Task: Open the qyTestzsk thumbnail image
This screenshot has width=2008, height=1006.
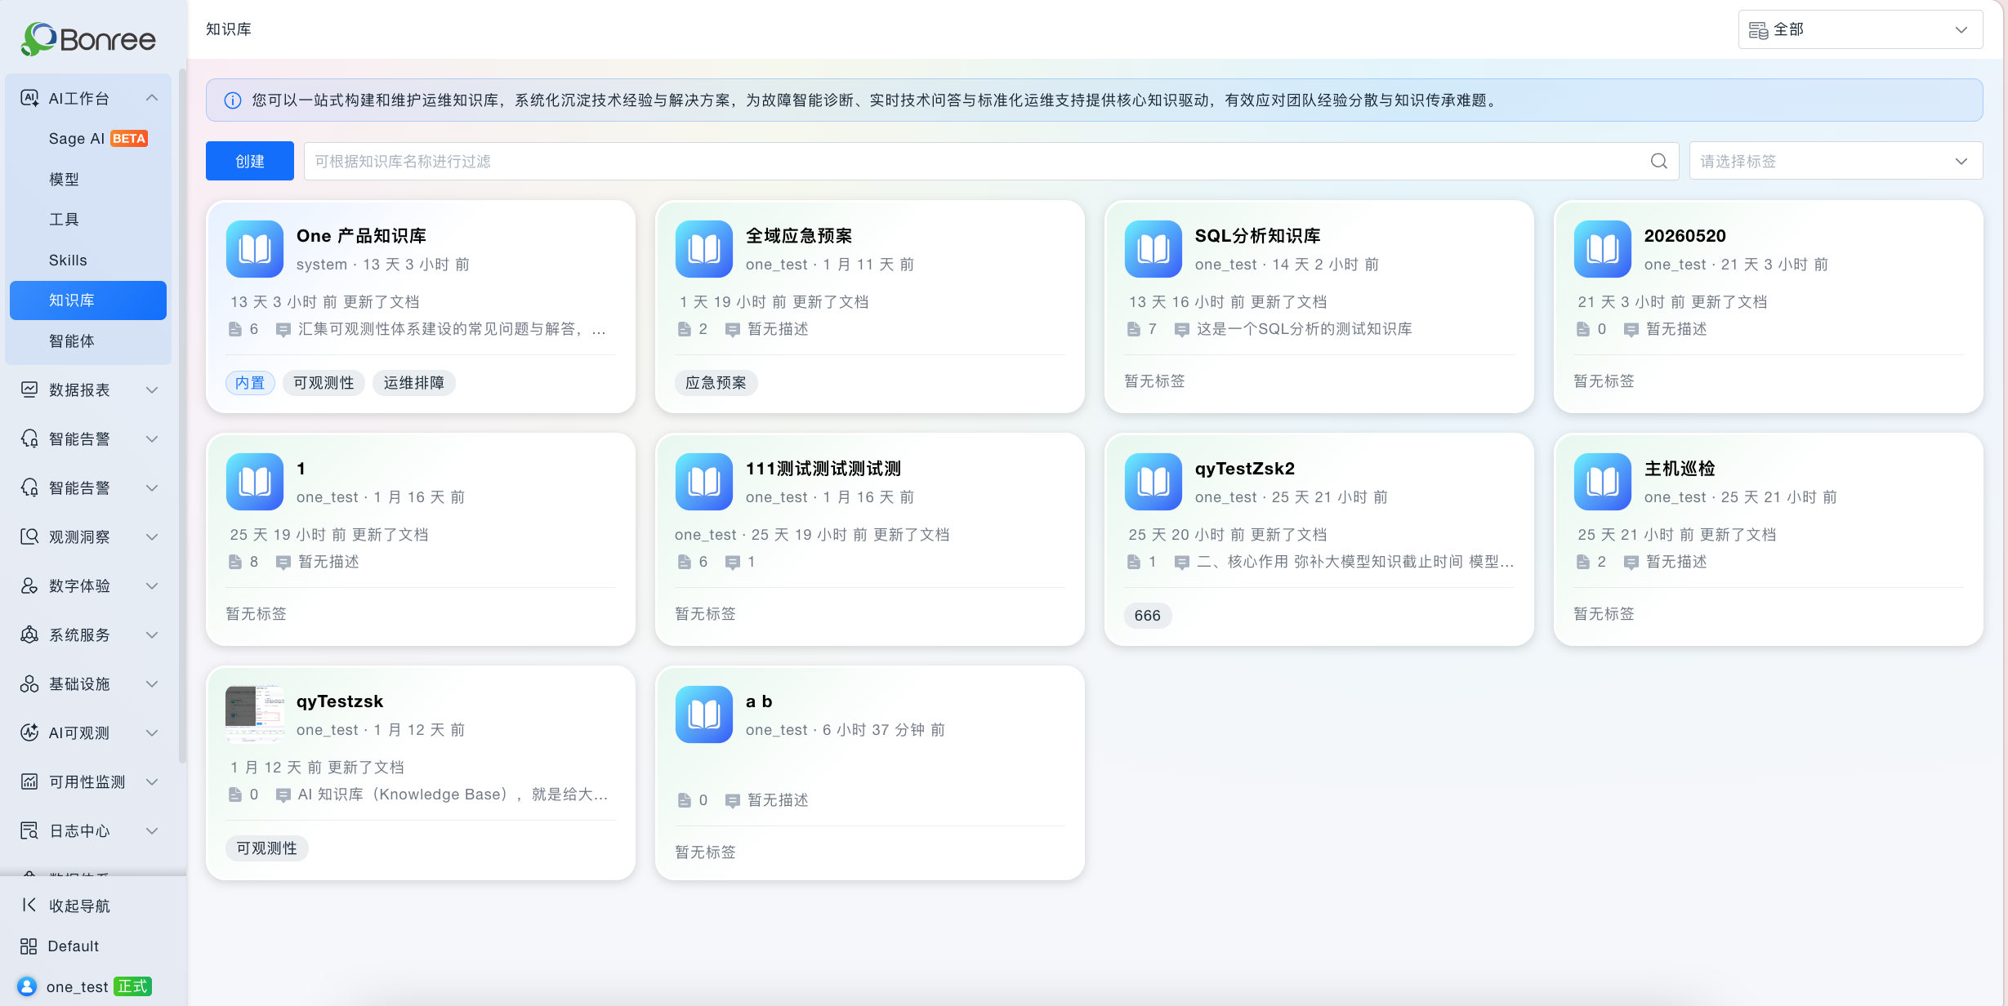Action: pos(255,714)
